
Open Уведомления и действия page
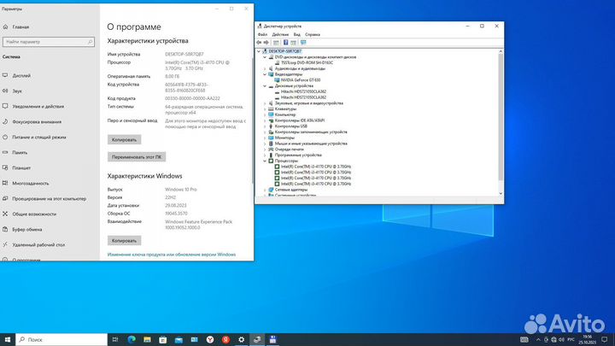pos(38,106)
